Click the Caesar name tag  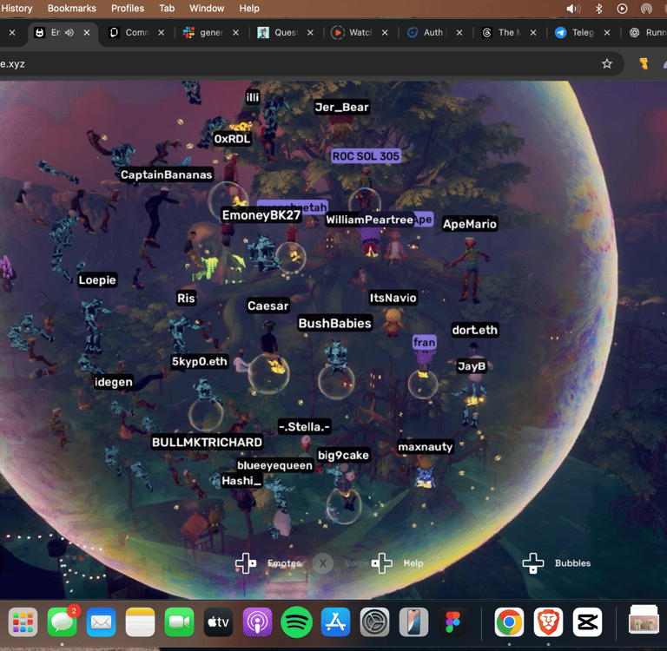tap(268, 306)
